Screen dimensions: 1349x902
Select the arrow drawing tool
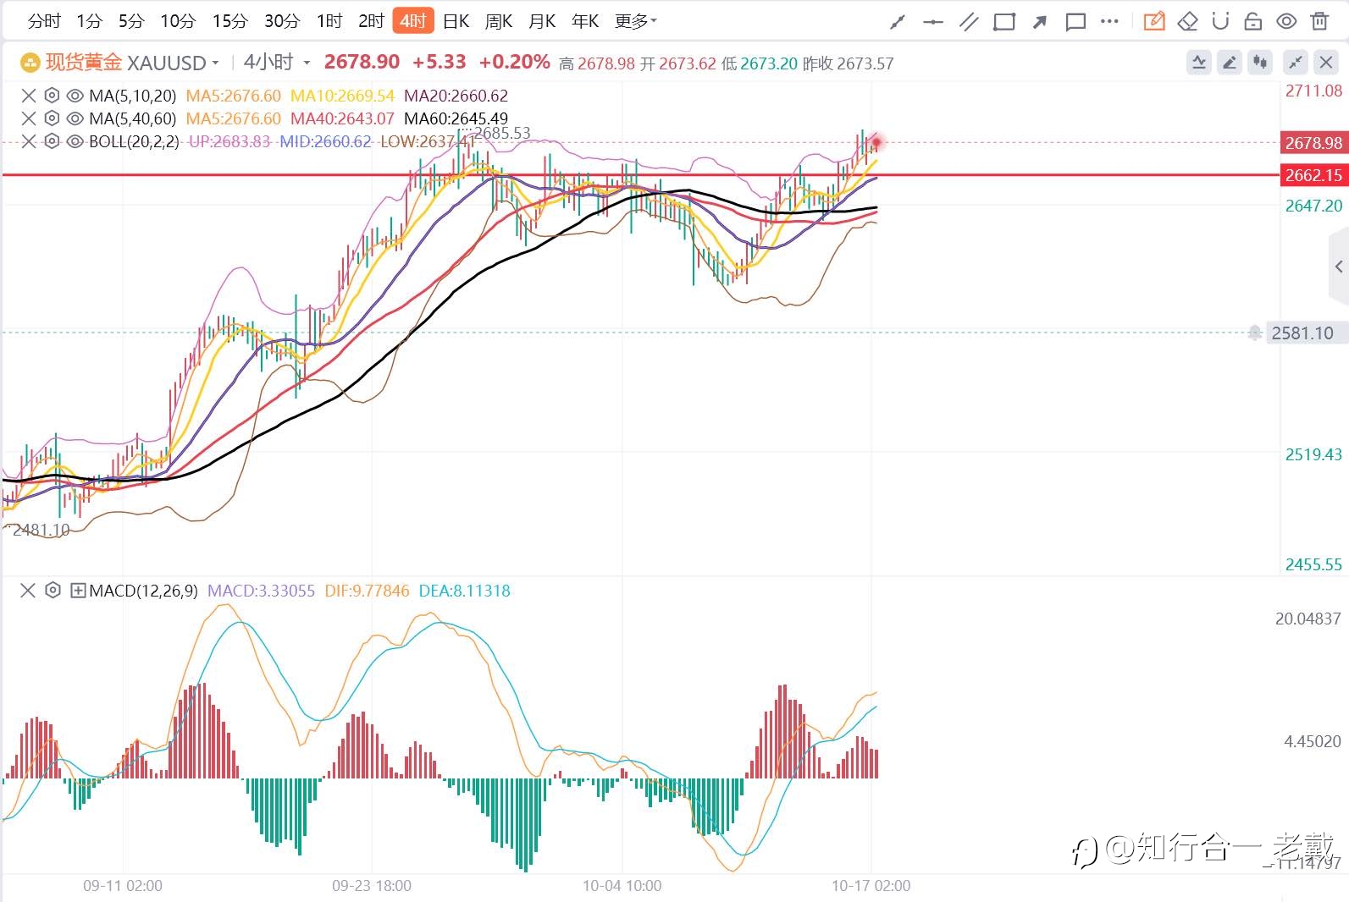coord(1040,22)
